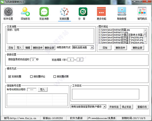
Task: Click 删除选中 under the image path list
Action: point(120,48)
